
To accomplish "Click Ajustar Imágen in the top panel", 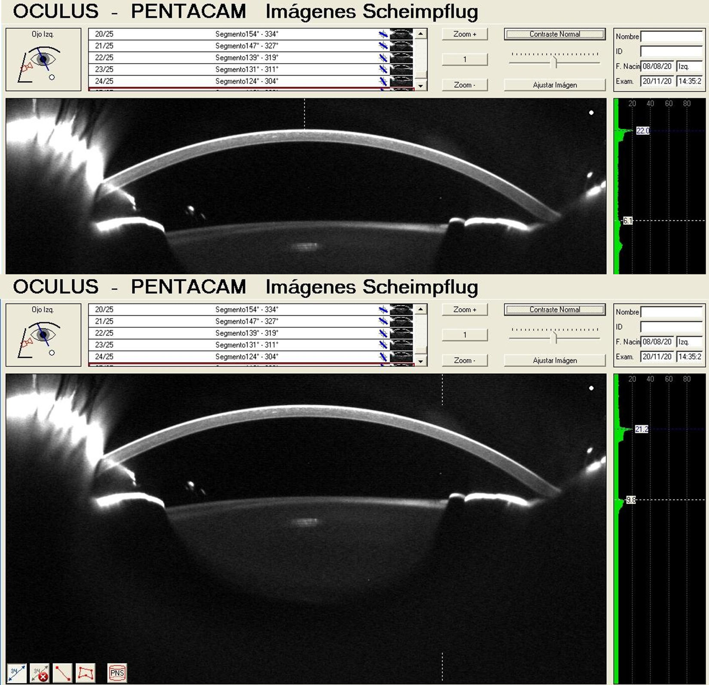I will tap(554, 85).
